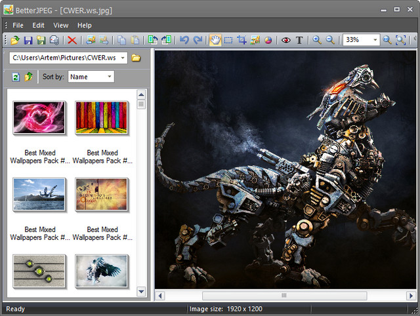Select the Text tool T icon
The width and height of the screenshot is (420, 316).
pyautogui.click(x=299, y=40)
